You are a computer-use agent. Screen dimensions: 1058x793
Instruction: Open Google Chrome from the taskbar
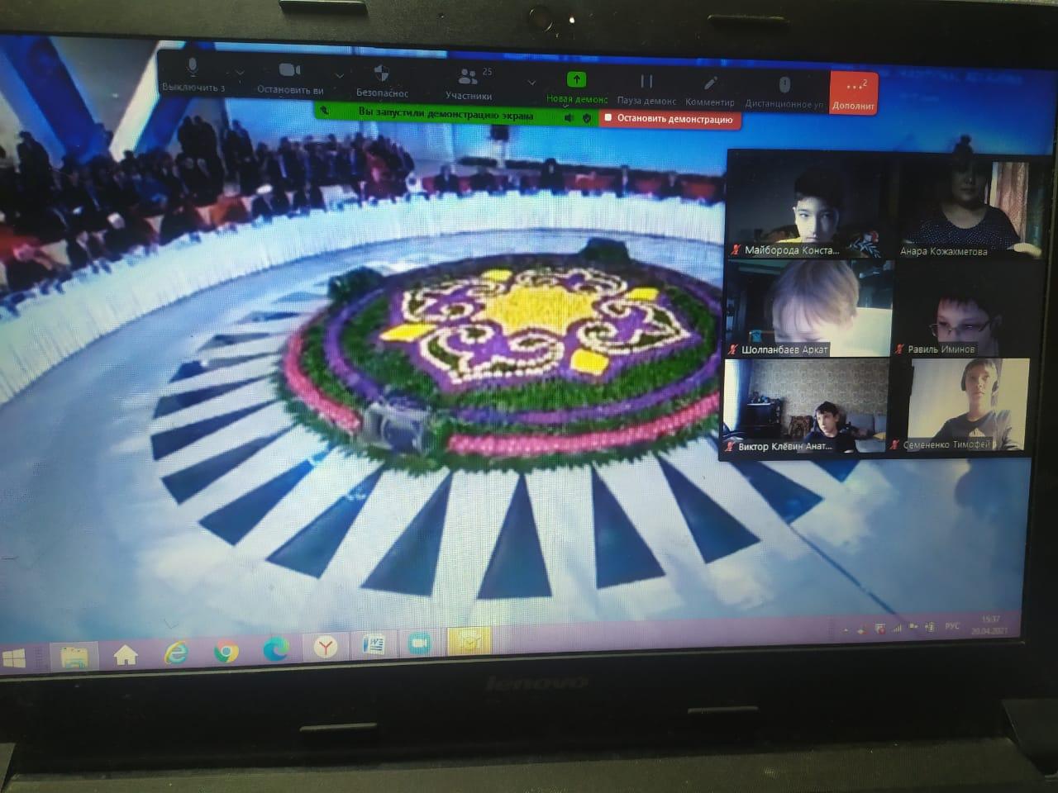tap(226, 652)
